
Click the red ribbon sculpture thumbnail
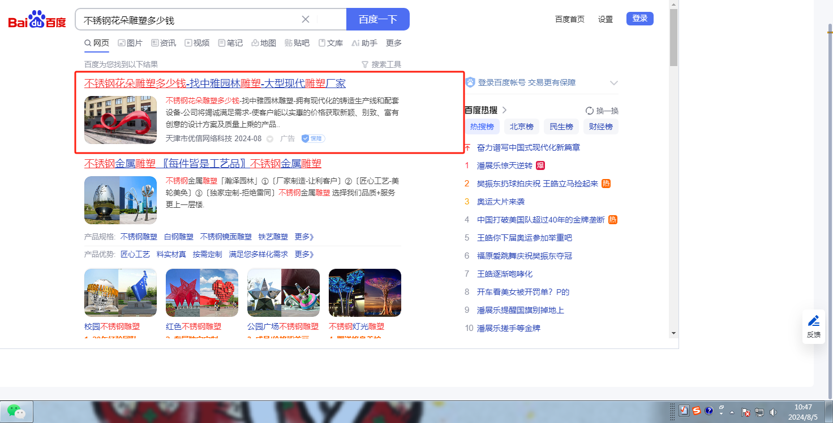121,120
